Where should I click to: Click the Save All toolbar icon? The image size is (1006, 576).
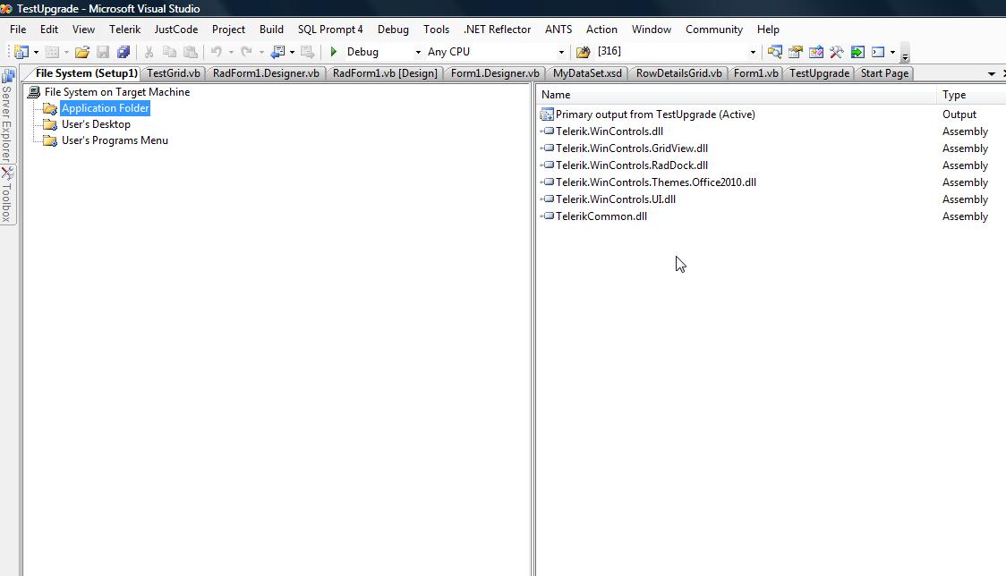pos(124,52)
